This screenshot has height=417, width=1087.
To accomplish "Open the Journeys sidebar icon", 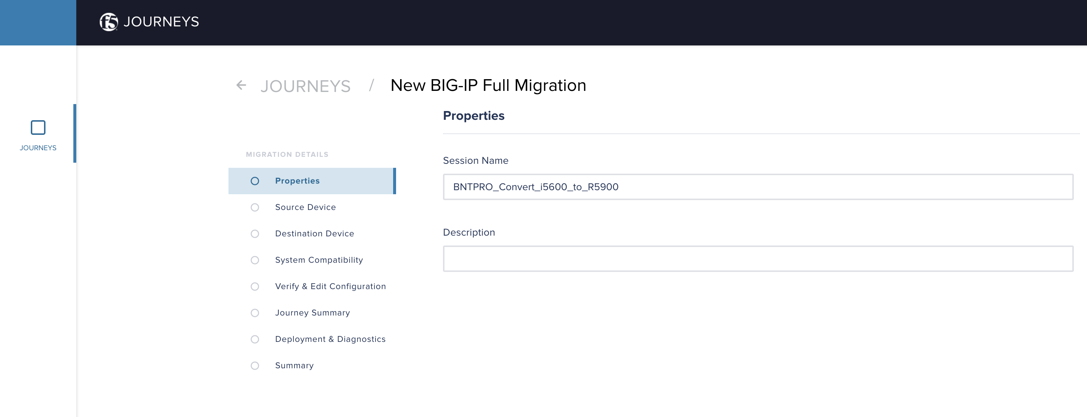I will 38,127.
